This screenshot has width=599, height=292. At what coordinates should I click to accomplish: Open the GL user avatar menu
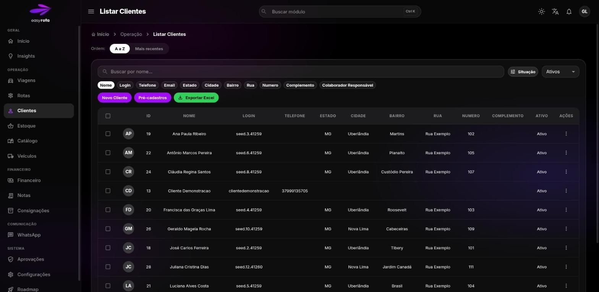pos(584,11)
